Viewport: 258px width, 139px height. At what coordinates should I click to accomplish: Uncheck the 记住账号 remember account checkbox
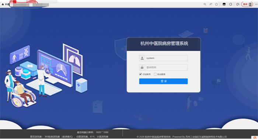click(x=140, y=74)
